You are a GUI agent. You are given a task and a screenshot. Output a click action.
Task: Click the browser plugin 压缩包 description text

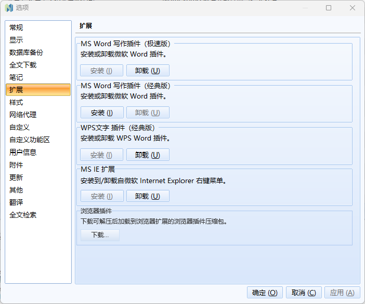coord(153,222)
